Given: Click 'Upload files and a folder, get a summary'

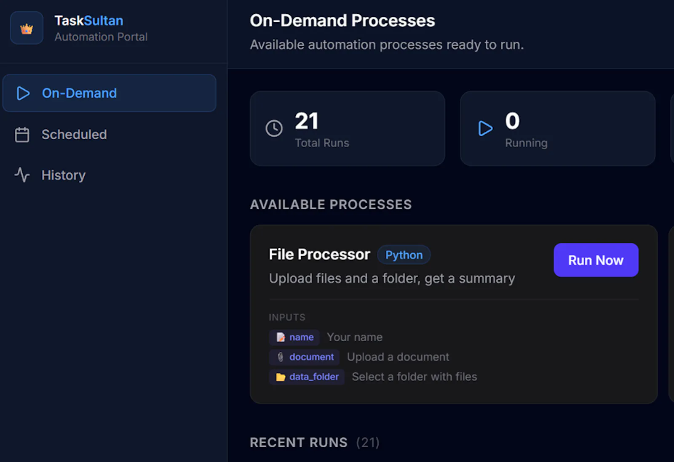Looking at the screenshot, I should pos(392,279).
